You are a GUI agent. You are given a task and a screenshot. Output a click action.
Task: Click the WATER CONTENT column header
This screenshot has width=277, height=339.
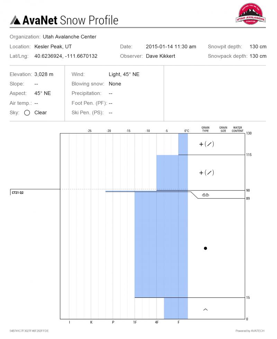[x=238, y=129]
